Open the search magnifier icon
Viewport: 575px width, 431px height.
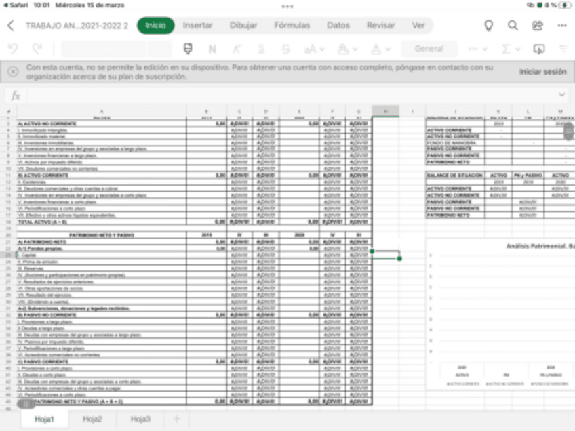pos(513,25)
